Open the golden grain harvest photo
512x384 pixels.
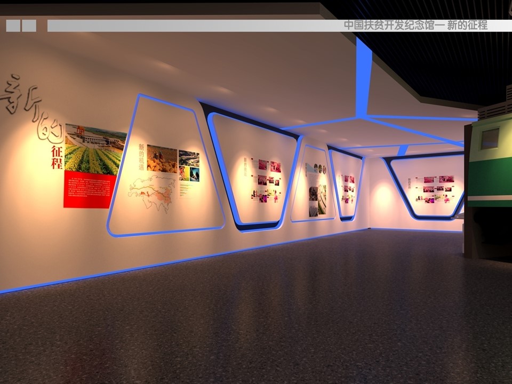tap(162, 159)
